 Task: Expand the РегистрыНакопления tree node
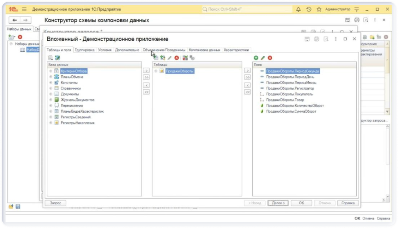50,123
